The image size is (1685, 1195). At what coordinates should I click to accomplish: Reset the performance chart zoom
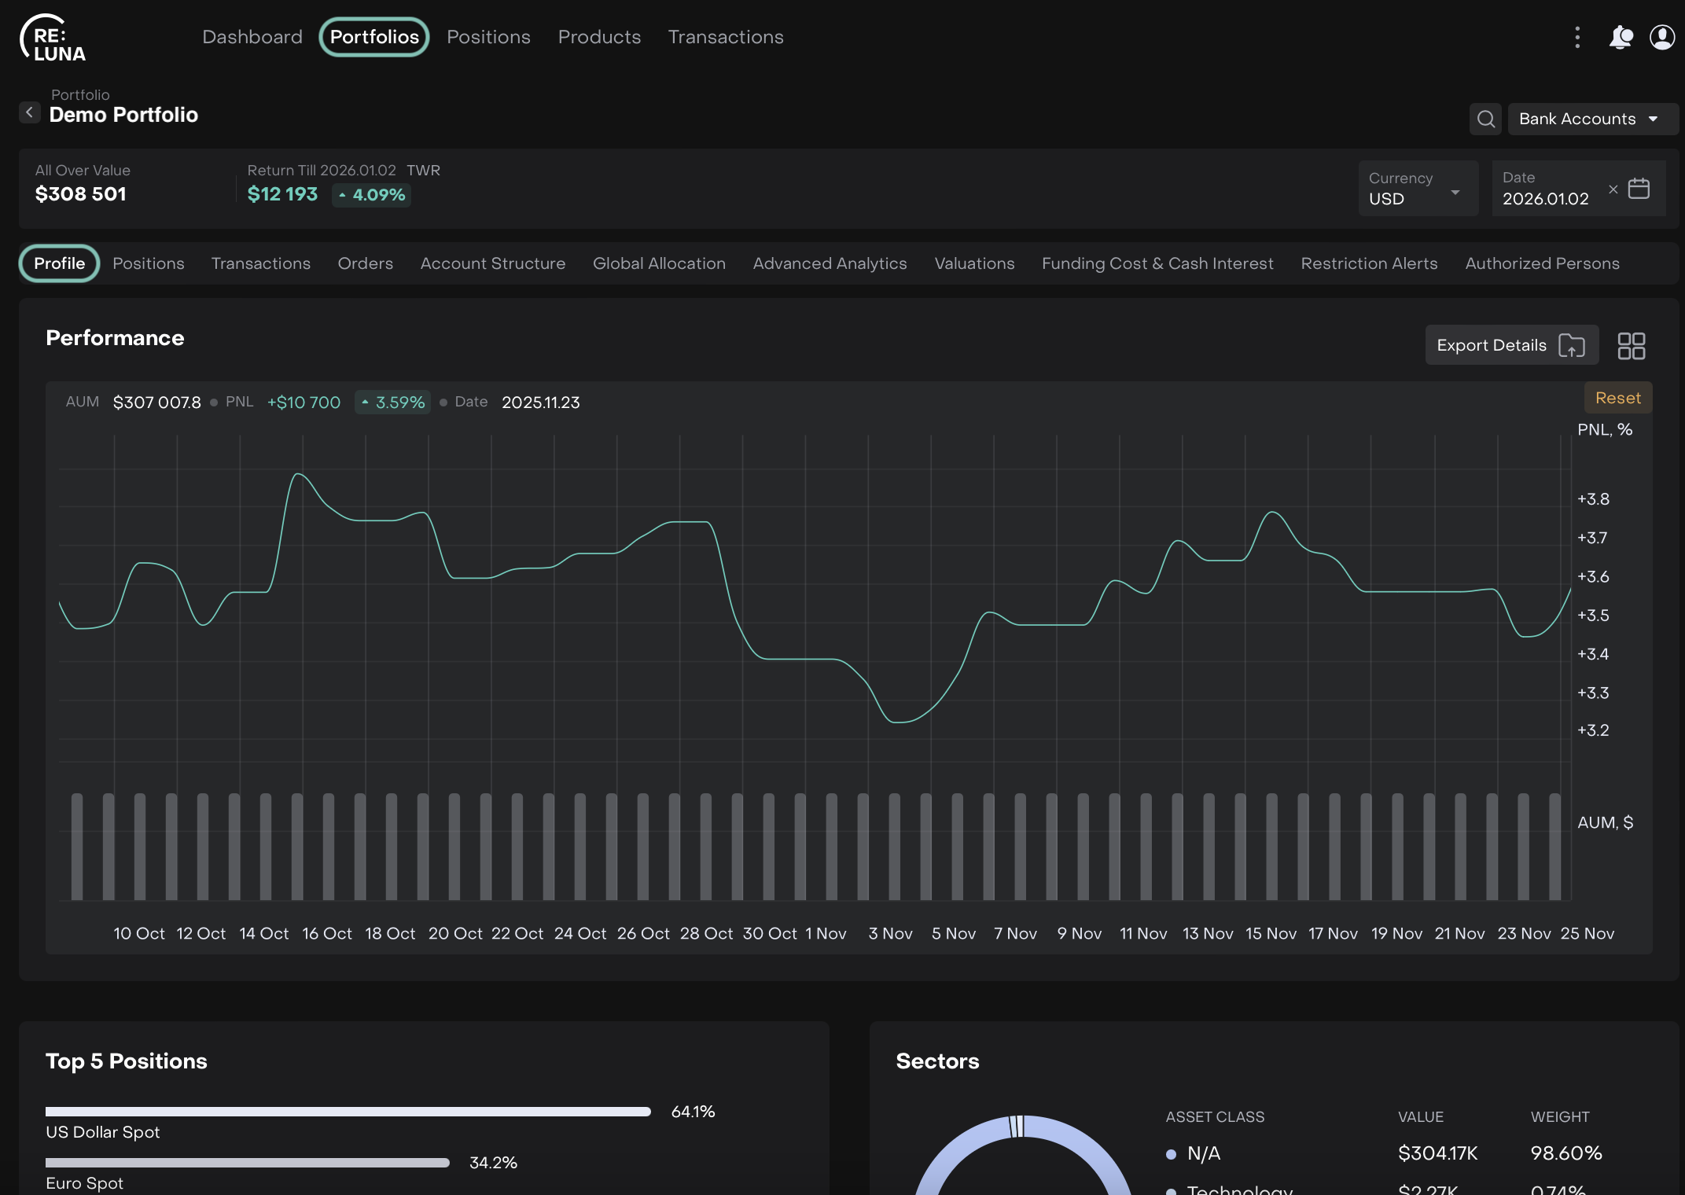1617,398
